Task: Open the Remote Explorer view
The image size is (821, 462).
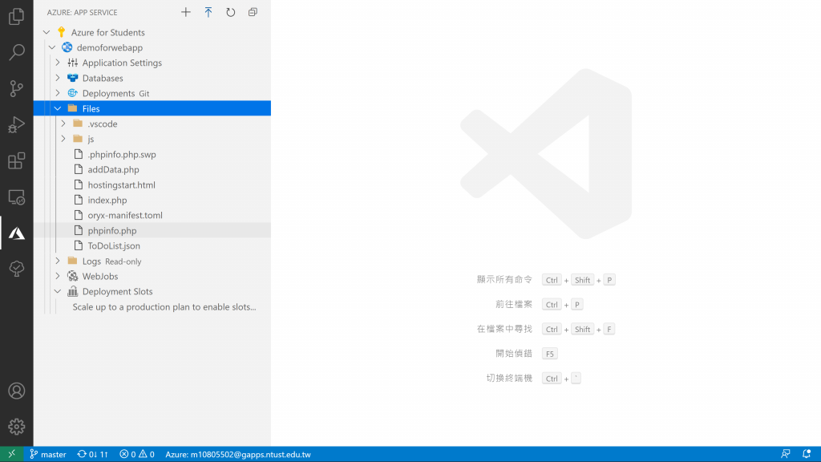Action: click(x=16, y=197)
